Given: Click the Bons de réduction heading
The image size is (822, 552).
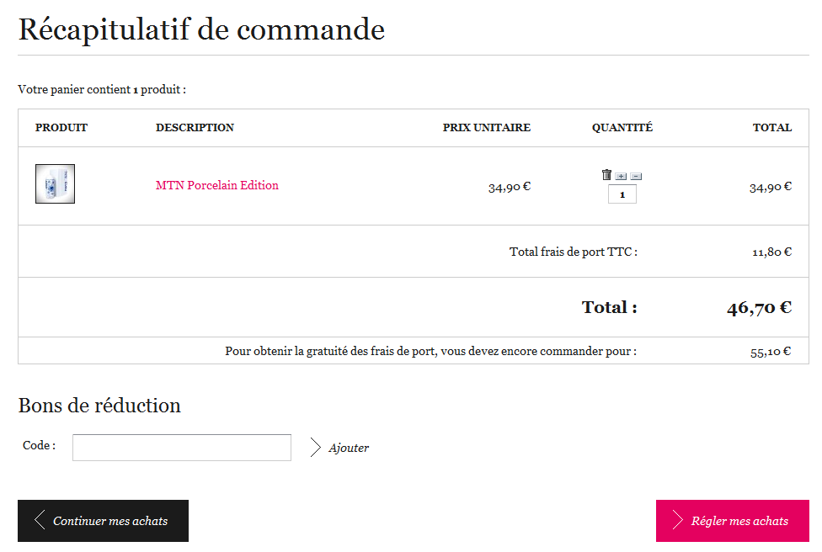Looking at the screenshot, I should tap(99, 406).
